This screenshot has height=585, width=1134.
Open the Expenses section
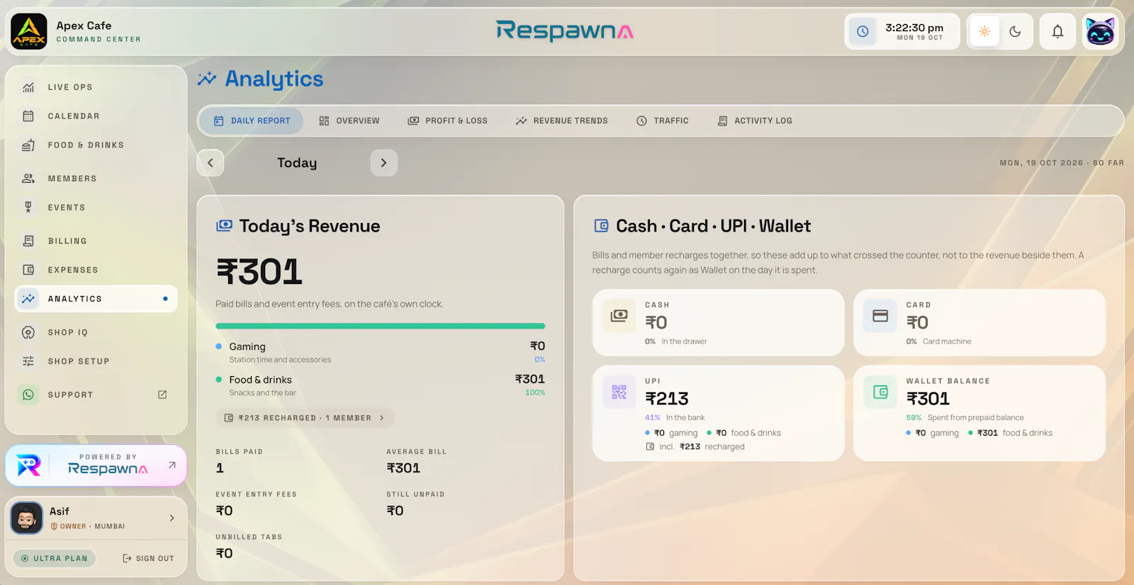(96, 270)
